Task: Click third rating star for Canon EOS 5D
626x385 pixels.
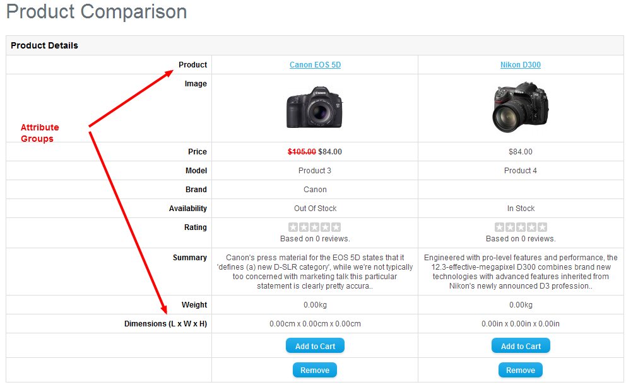Action: click(315, 227)
